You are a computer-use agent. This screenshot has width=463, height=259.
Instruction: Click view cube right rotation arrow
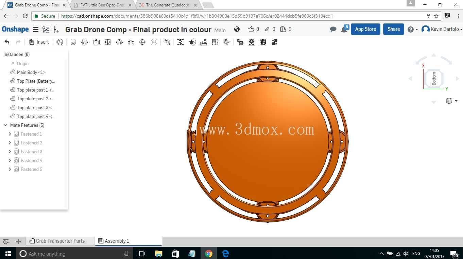pos(457,79)
